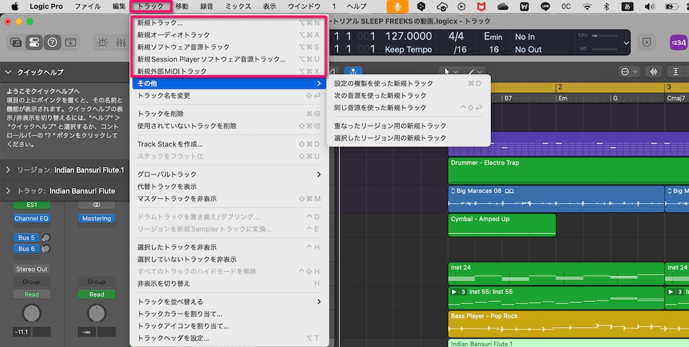Adjust the Bus 6 send level knob
The image size is (689, 347).
coord(46,249)
